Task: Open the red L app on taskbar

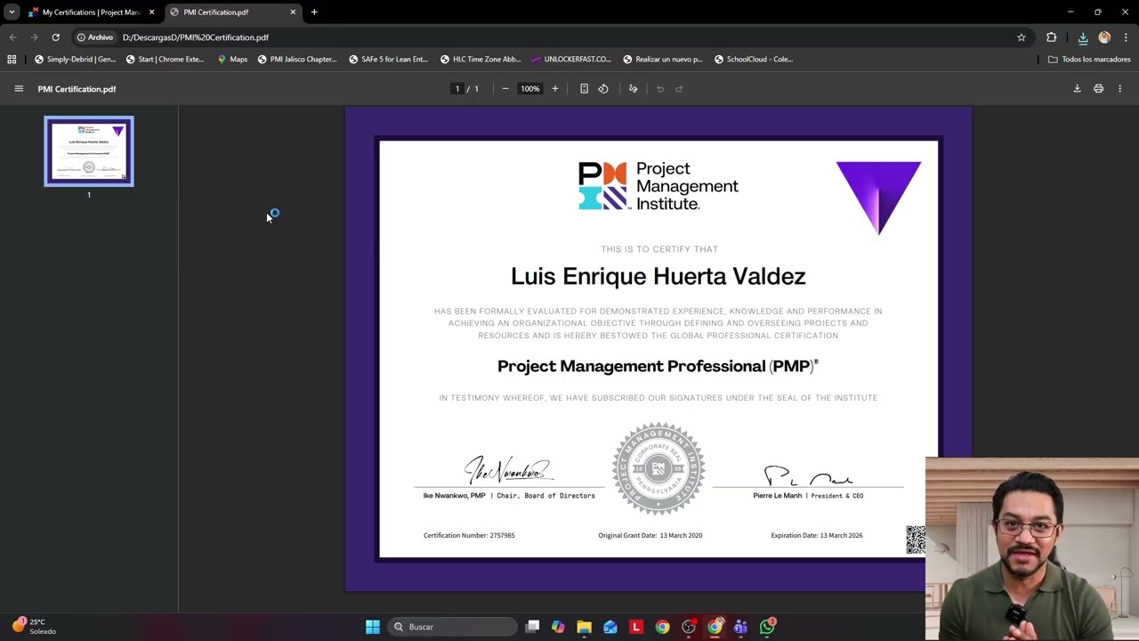Action: point(636,627)
